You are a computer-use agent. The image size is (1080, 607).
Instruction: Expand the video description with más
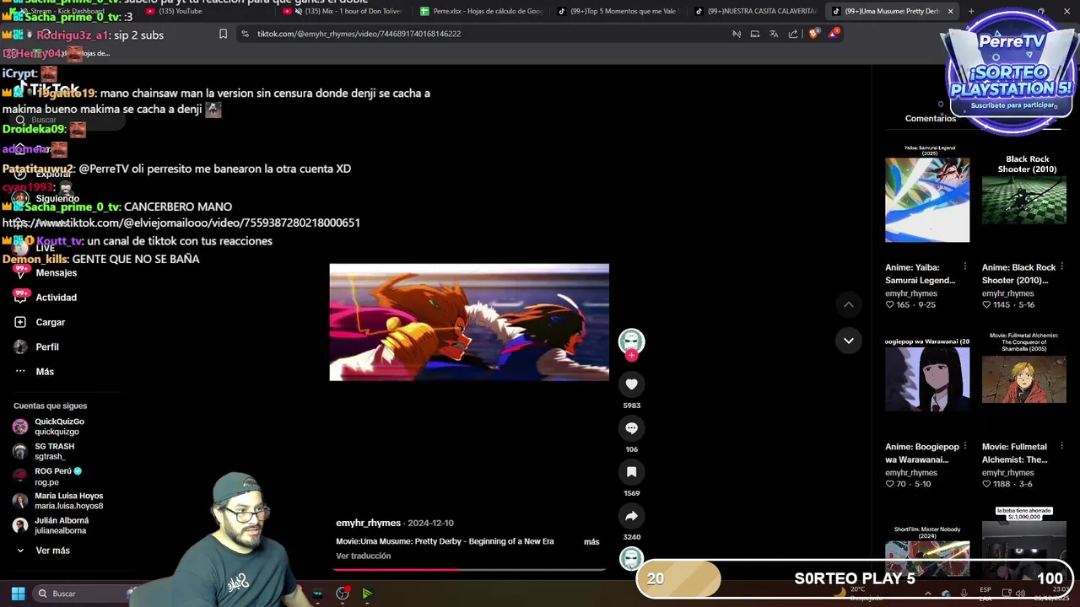(x=591, y=541)
